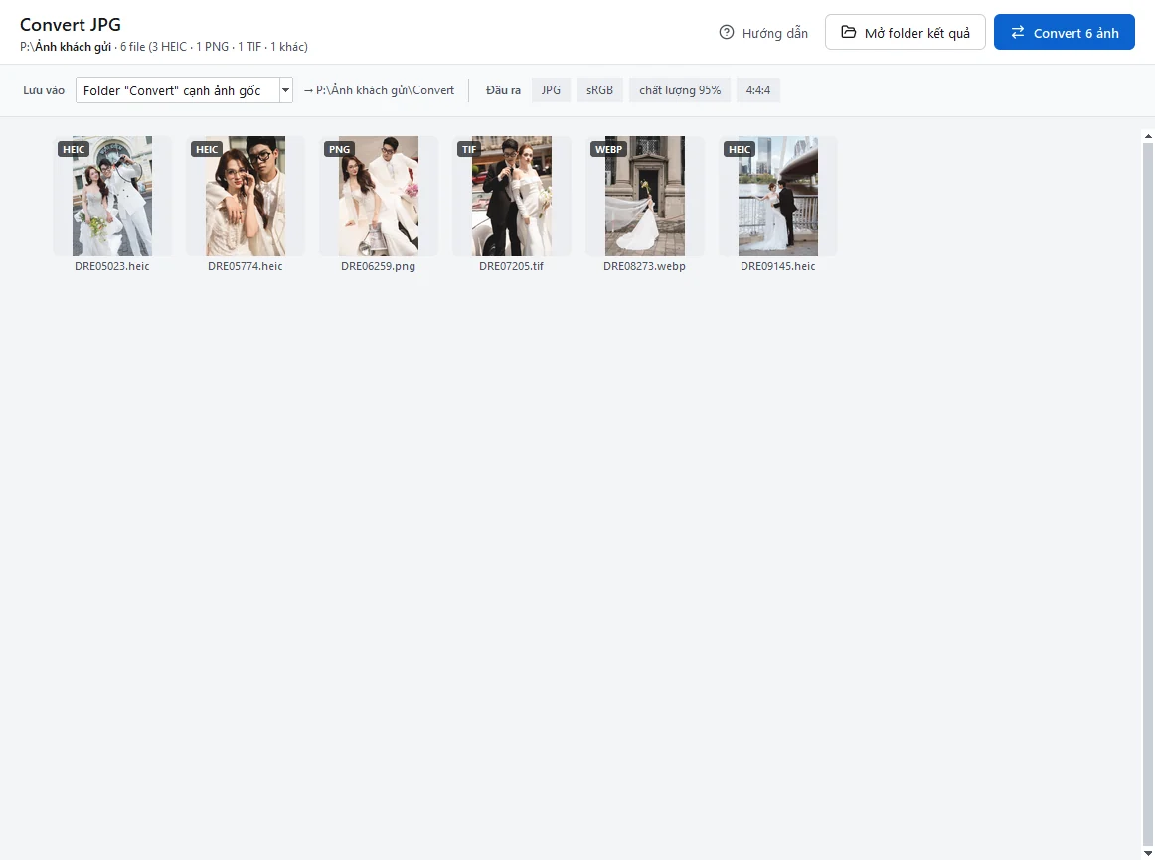This screenshot has width=1155, height=860.
Task: Select the DRE08273.webp thumbnail
Action: coord(644,195)
